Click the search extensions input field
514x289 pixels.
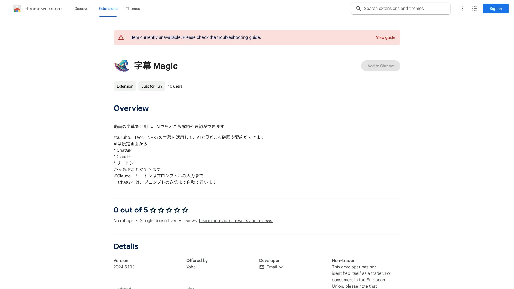point(402,9)
